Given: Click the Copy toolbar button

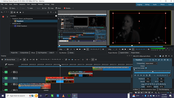Looking at the screenshot, I should pyautogui.click(x=51, y=8).
